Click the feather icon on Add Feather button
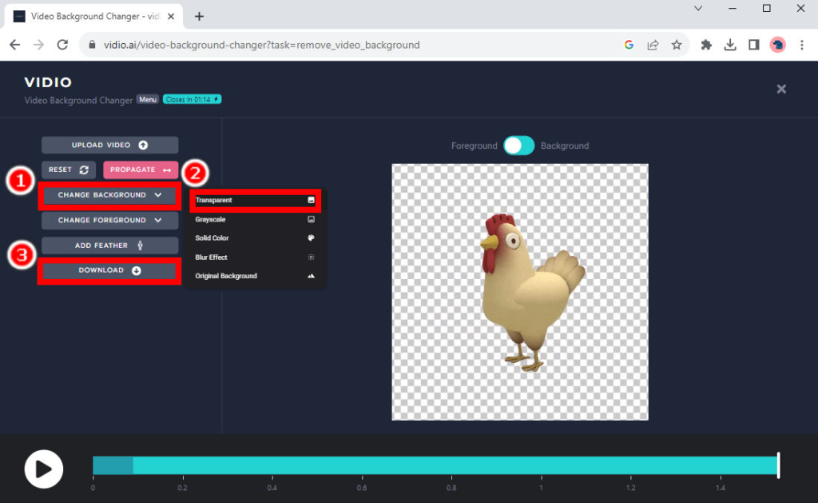Screen dimensions: 818x503 (x=140, y=245)
